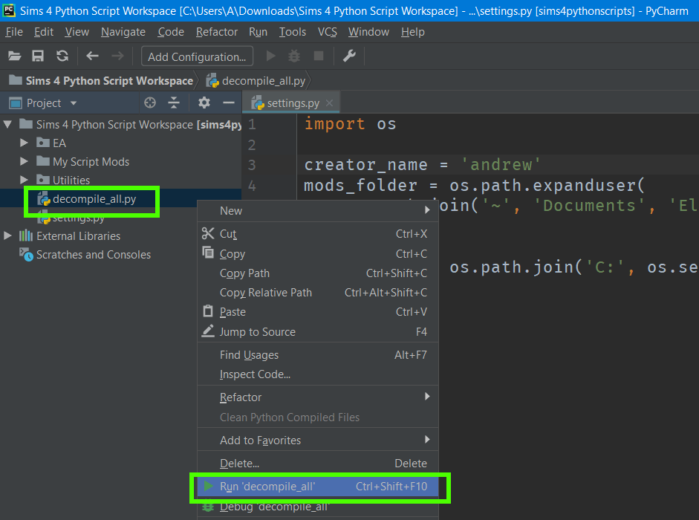This screenshot has height=520, width=699.
Task: Open the Help menu
Action: (x=413, y=32)
